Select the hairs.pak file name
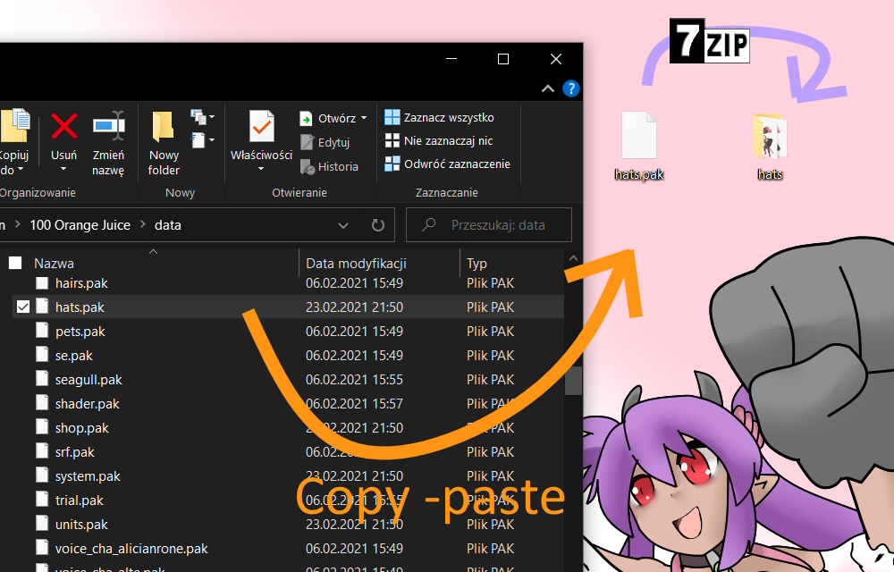Viewport: 894px width, 572px height. tap(81, 283)
